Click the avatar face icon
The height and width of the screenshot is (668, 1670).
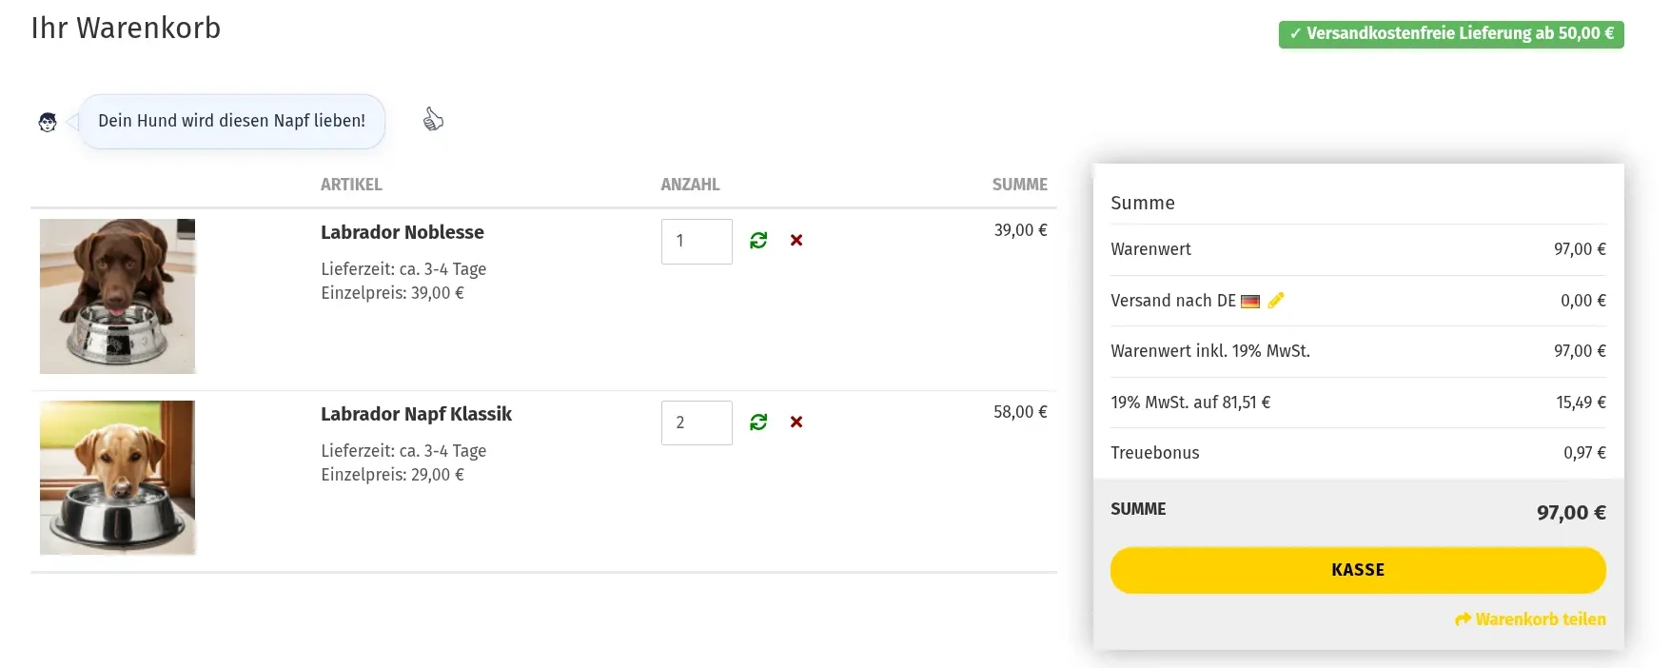coord(48,122)
